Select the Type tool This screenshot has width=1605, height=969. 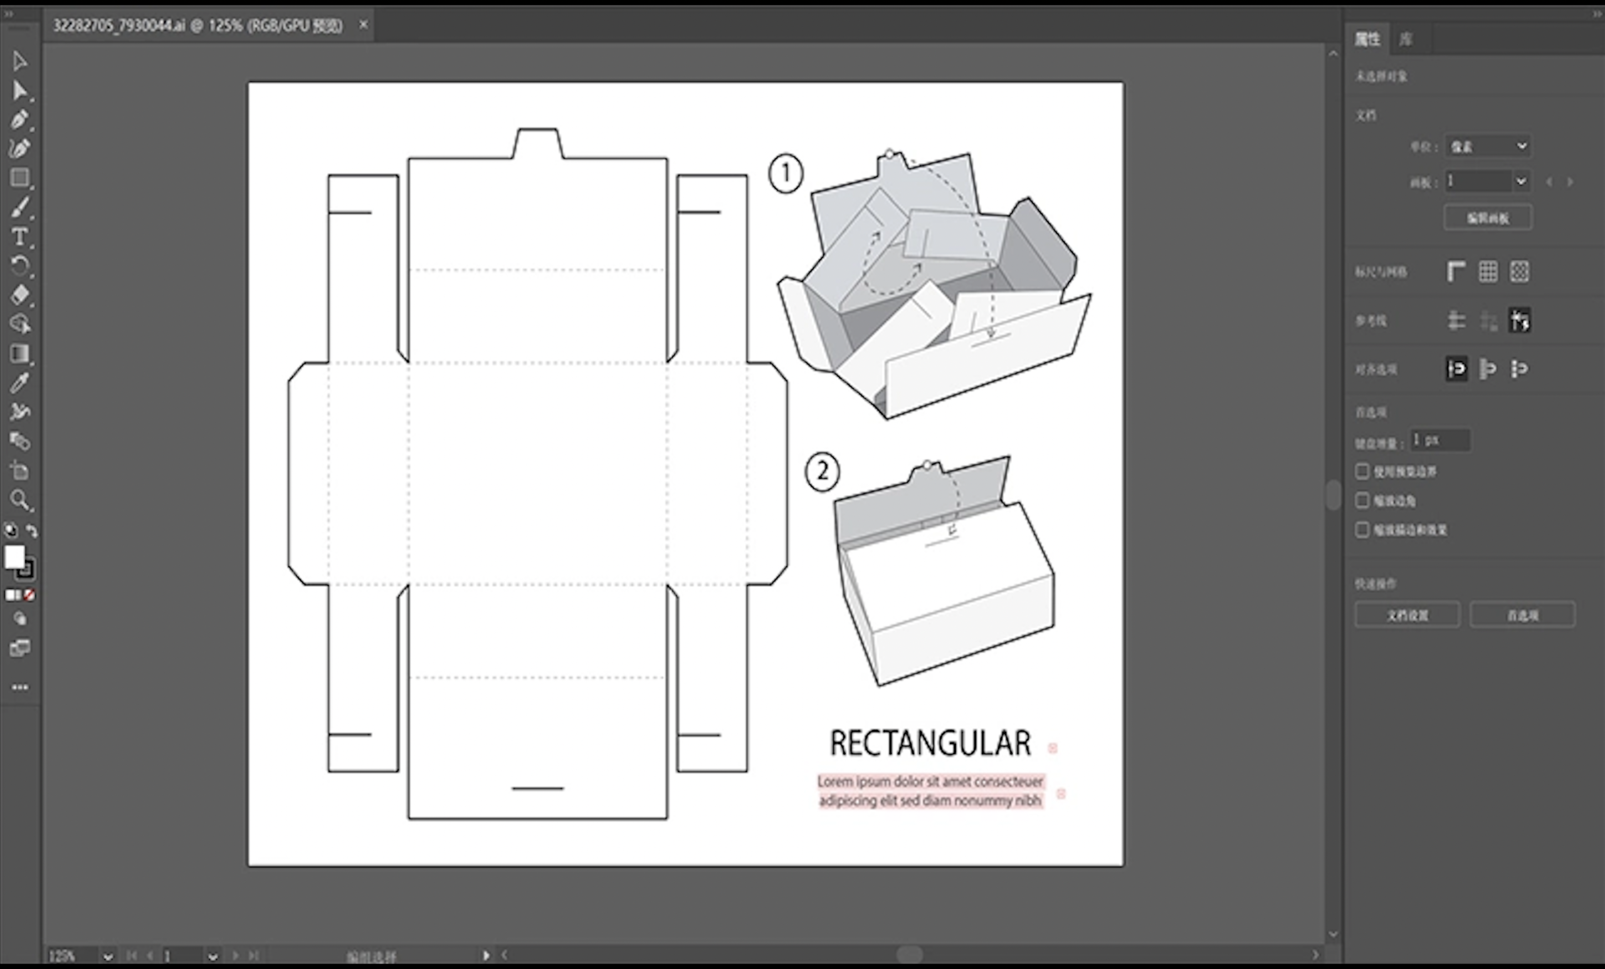click(x=19, y=236)
